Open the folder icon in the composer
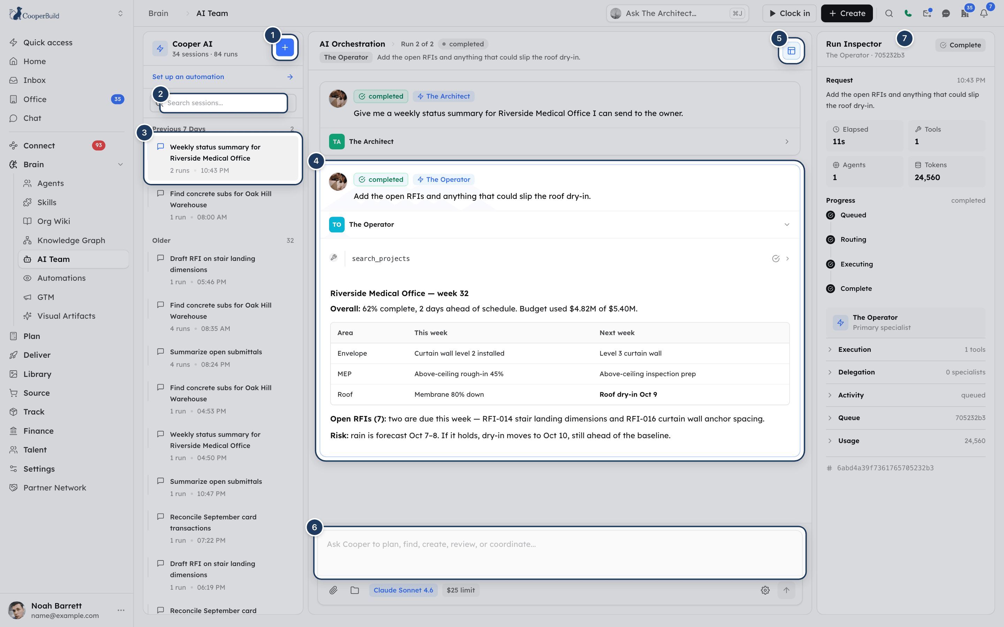Screen dimensions: 1004x627 (x=354, y=590)
